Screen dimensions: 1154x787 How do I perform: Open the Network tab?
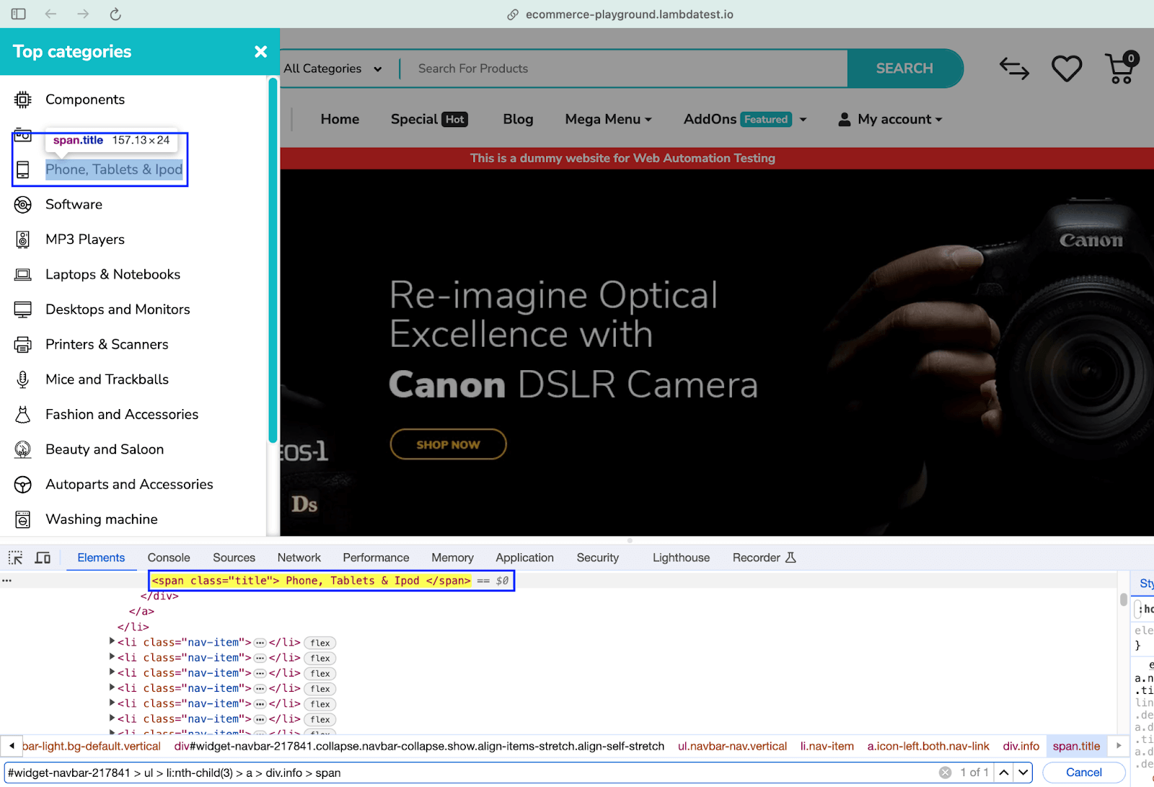[299, 558]
